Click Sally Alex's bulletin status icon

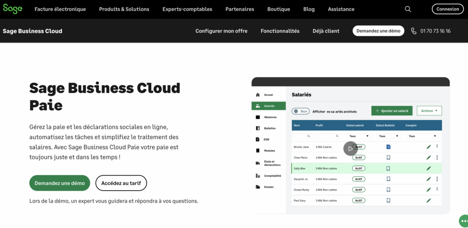(x=388, y=168)
